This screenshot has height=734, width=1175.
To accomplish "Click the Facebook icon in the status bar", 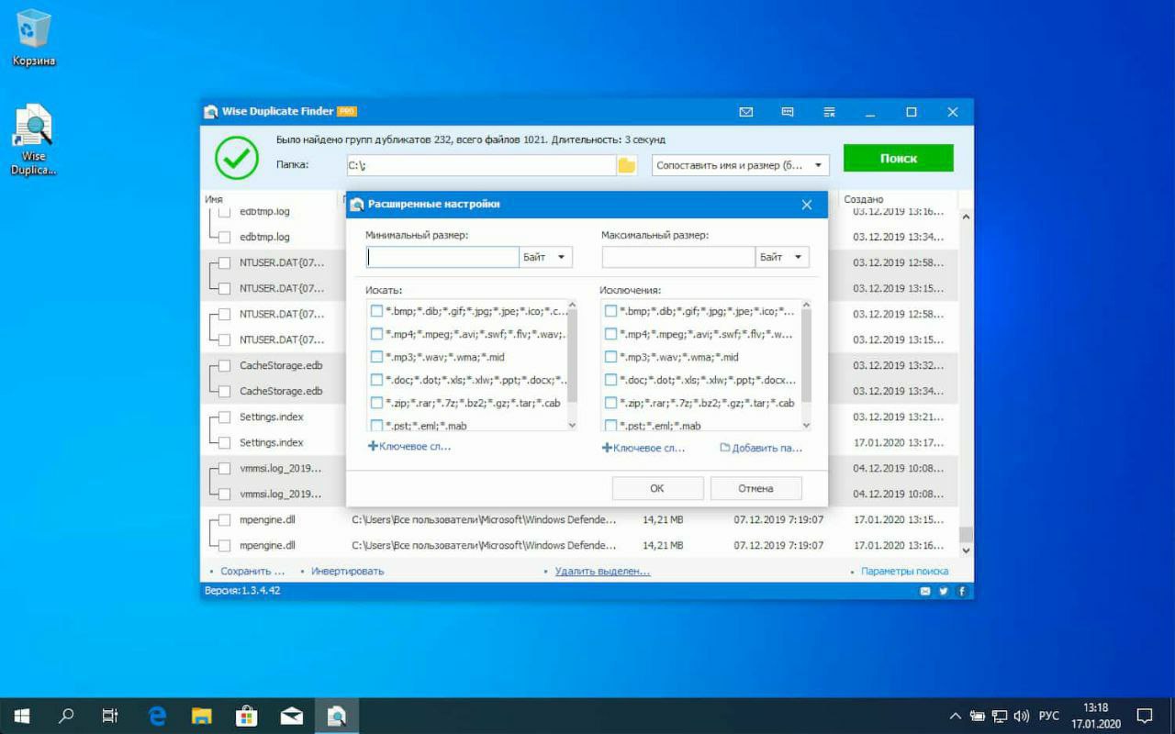I will (961, 591).
